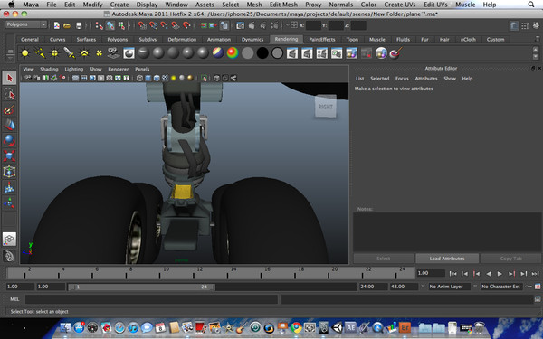The image size is (543, 339).
Task: Click the current frame 1.00 field
Action: (x=431, y=273)
